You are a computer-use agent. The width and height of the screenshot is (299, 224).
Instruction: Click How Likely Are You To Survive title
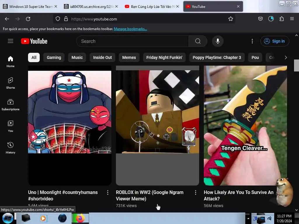click(239, 195)
